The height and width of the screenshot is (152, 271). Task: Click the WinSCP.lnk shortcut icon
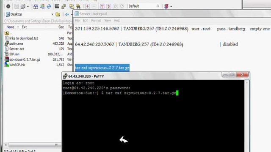[x=7, y=65]
